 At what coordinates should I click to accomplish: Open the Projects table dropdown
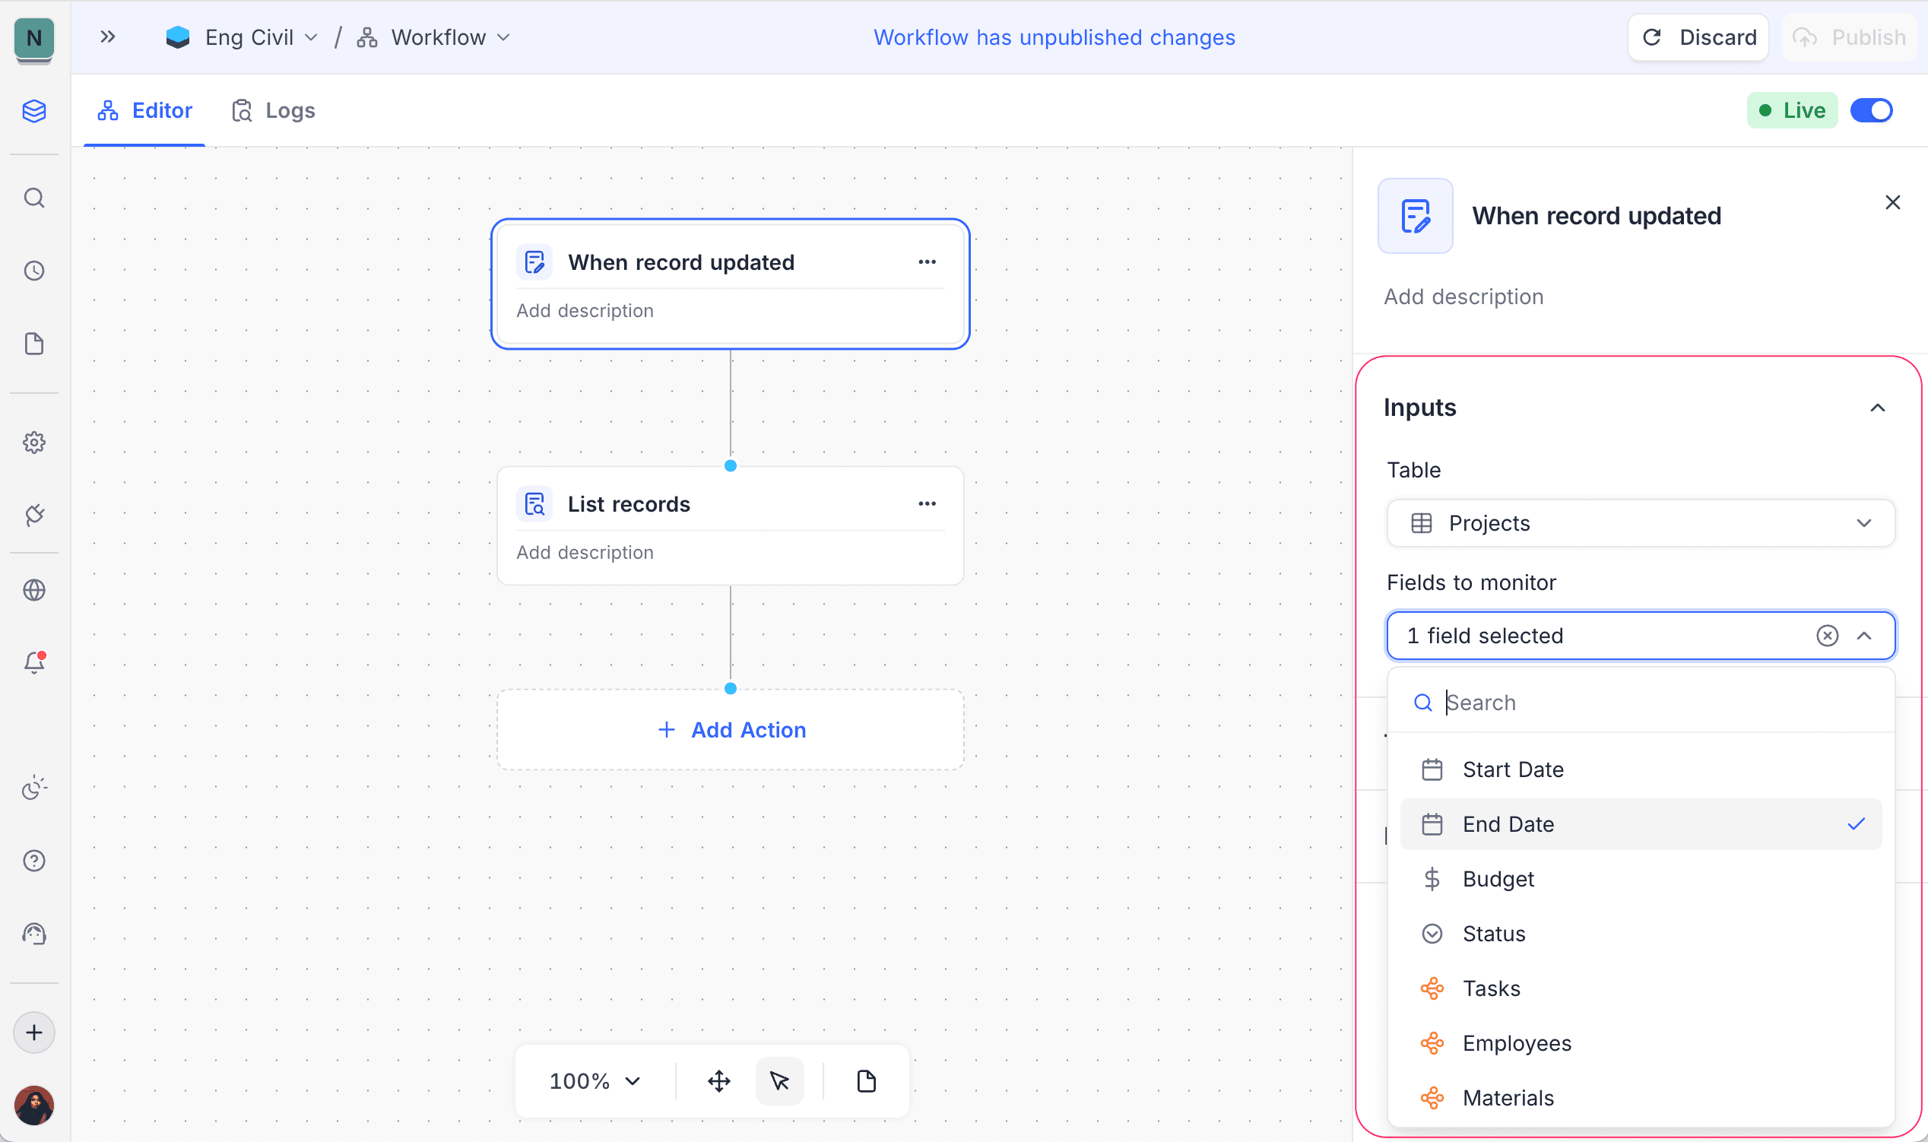point(1641,523)
